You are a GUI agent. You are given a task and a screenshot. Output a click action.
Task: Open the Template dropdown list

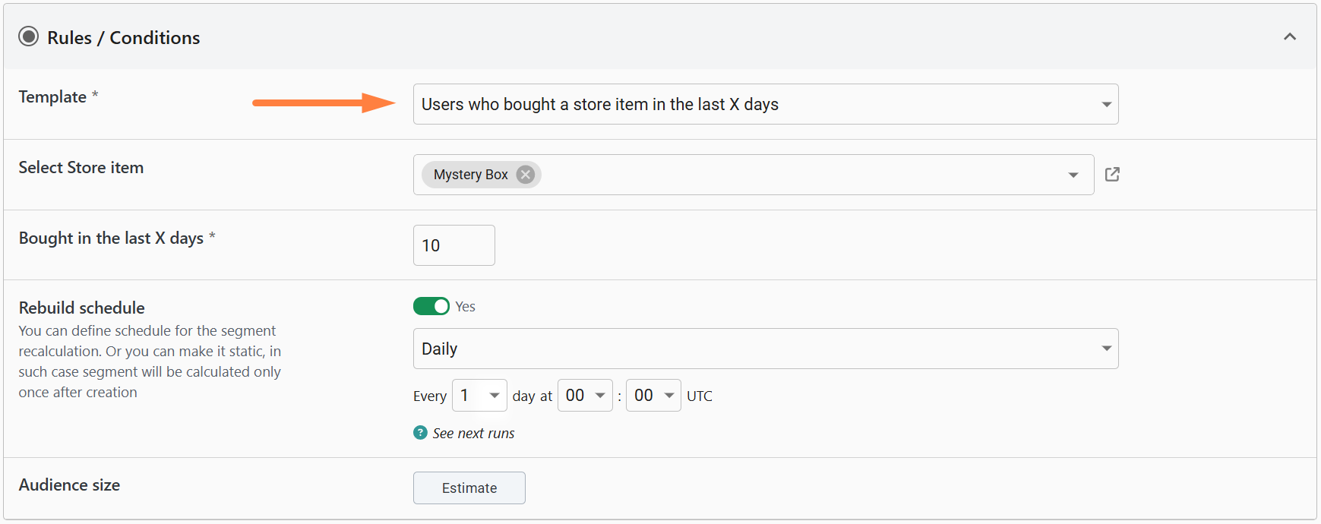click(x=764, y=104)
